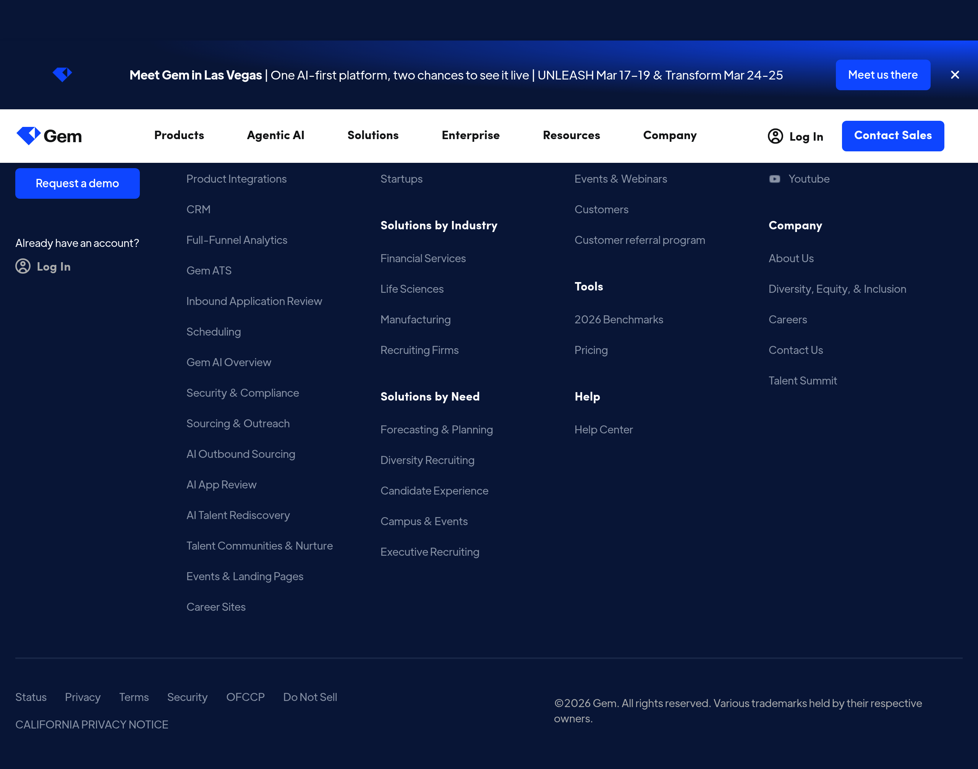
Task: Click the Contact Sales button
Action: click(x=892, y=136)
